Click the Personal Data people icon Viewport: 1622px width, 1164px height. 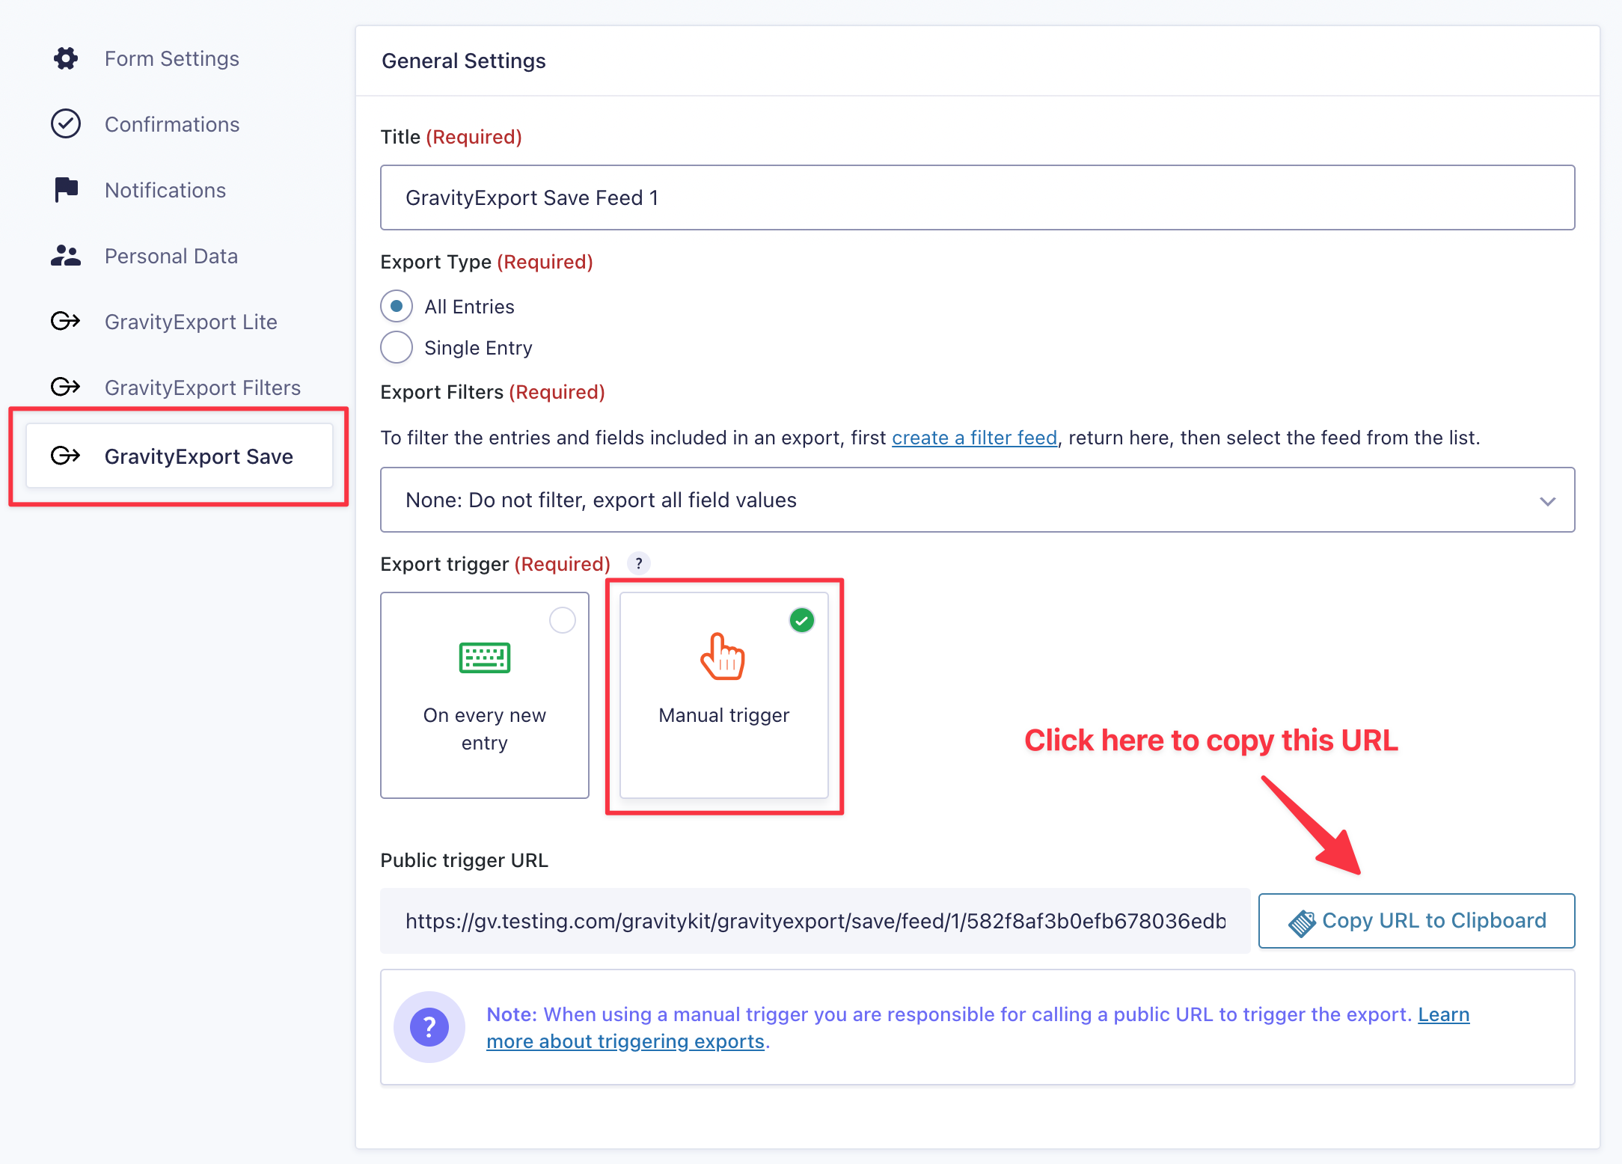(66, 256)
